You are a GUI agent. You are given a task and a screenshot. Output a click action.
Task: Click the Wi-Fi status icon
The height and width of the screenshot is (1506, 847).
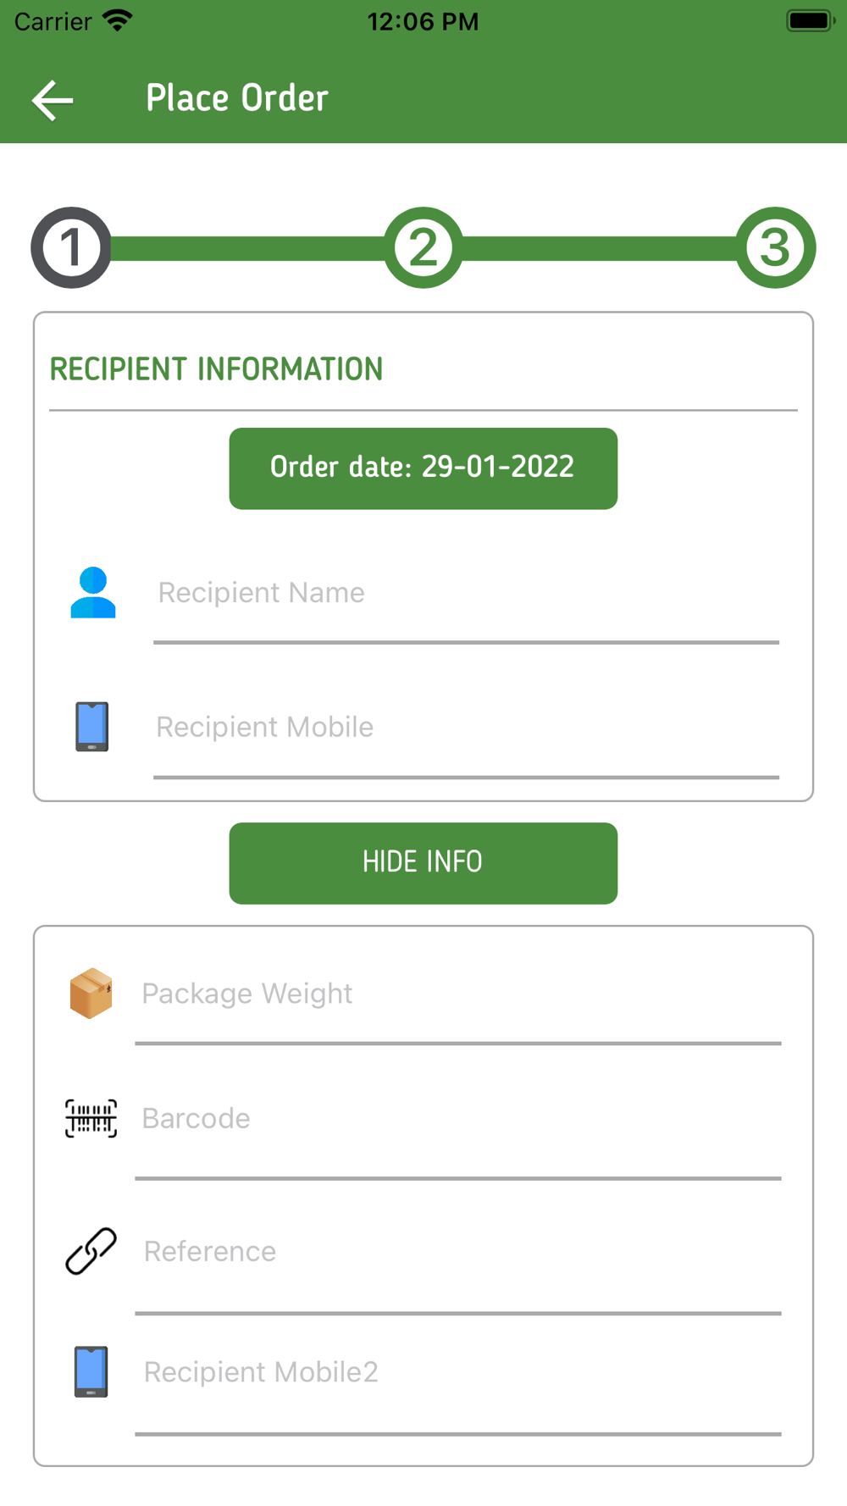tap(118, 20)
